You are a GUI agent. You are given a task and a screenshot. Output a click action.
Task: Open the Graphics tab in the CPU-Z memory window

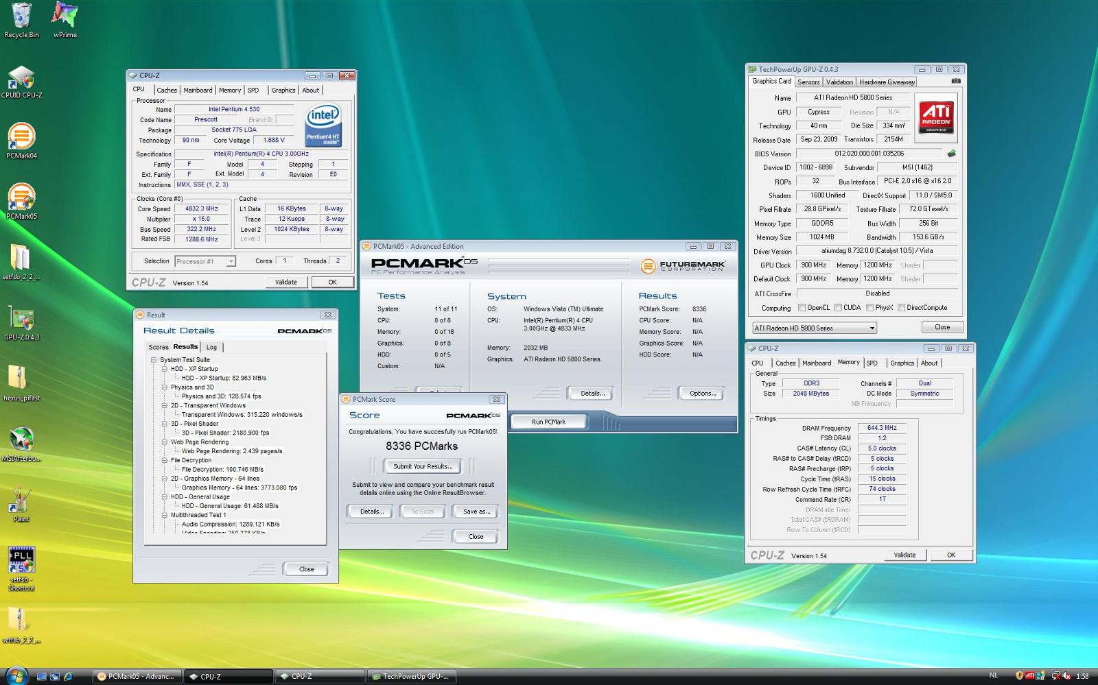click(x=902, y=363)
